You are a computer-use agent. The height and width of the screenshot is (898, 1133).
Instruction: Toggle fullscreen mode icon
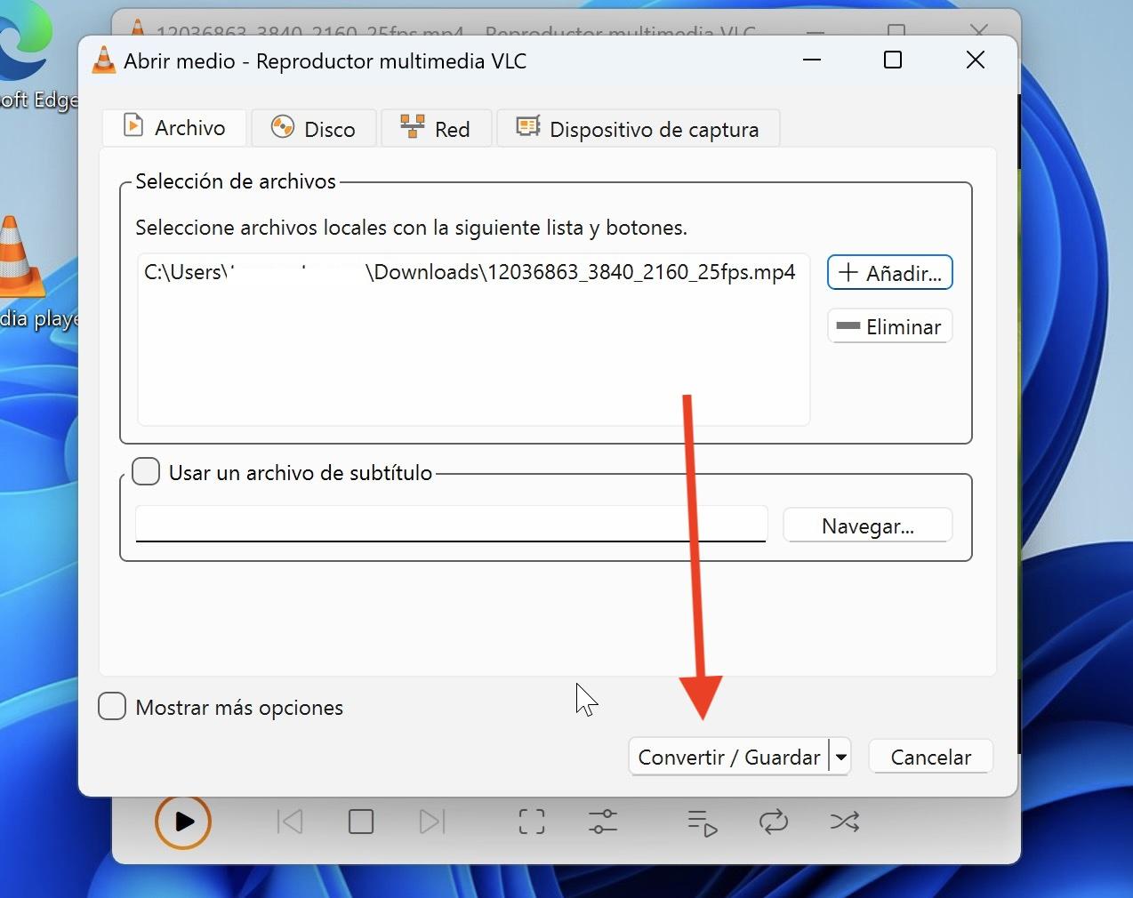[532, 822]
